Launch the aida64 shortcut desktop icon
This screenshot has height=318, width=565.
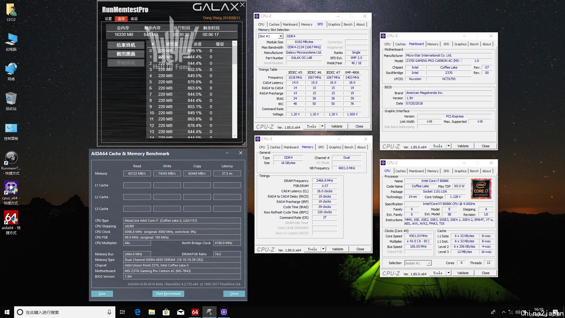pyautogui.click(x=11, y=223)
